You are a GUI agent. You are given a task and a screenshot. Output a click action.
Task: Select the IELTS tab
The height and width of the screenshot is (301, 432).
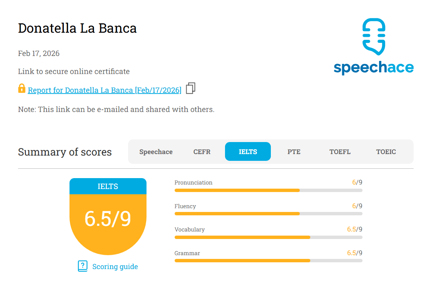[x=248, y=152]
